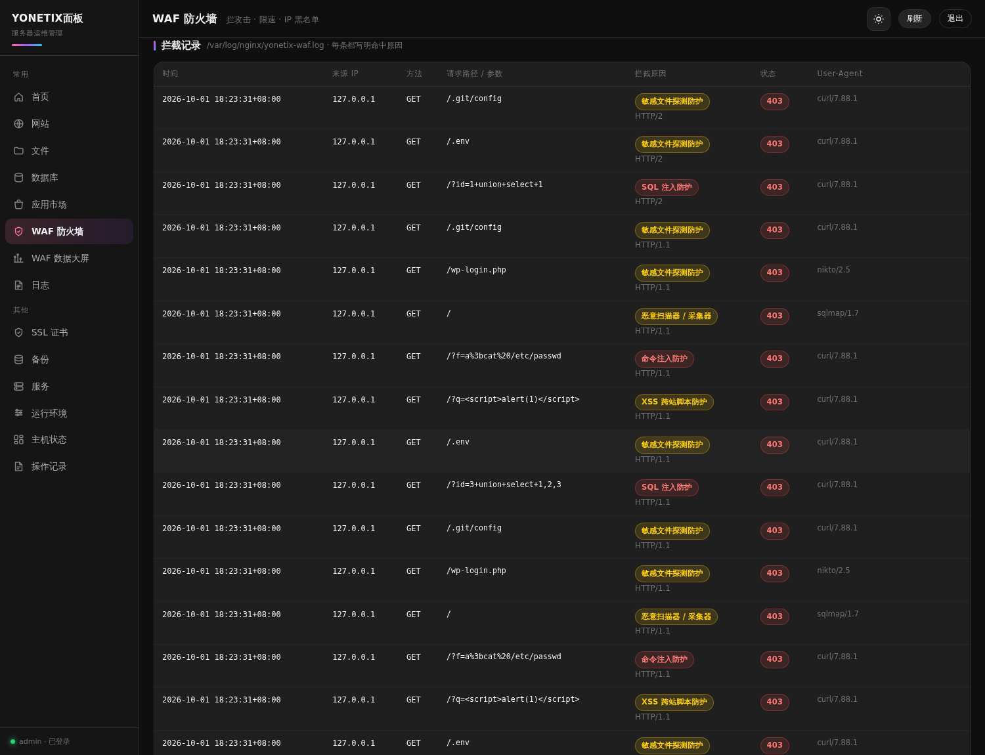
Task: Click the 主机状态 dashboard icon
Action: click(18, 440)
